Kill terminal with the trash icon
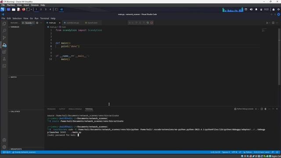 265,109
